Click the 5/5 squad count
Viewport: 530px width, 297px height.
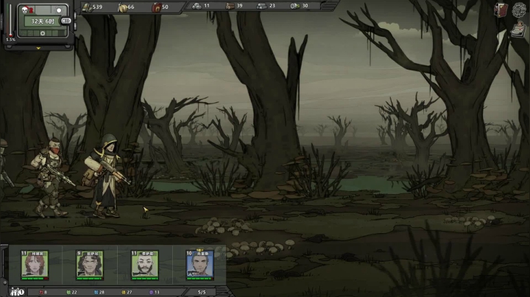(202, 293)
